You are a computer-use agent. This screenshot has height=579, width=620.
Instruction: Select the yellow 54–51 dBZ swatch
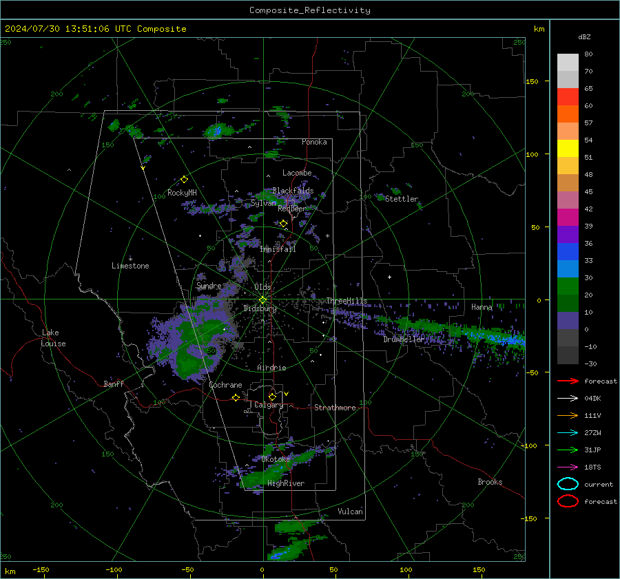[568, 148]
